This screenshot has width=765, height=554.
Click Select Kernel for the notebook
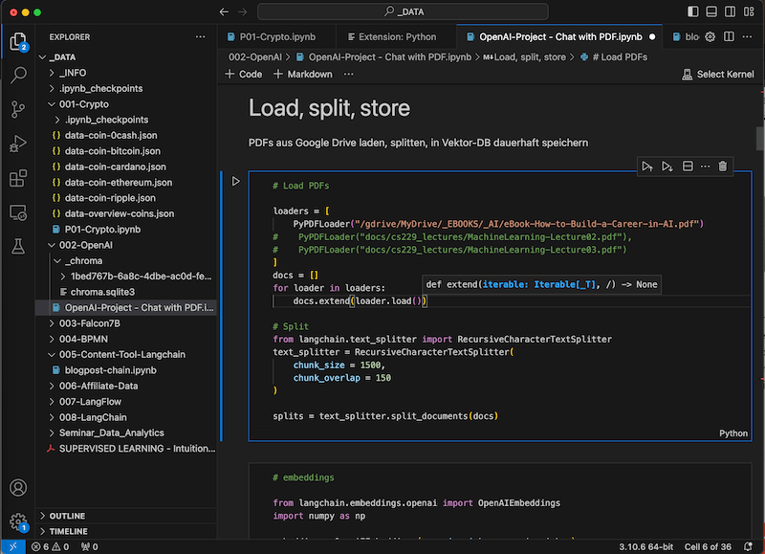click(717, 73)
